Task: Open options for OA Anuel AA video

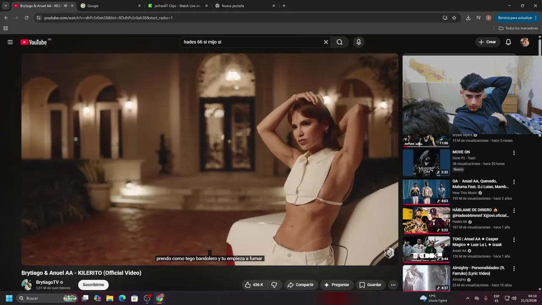Action: [514, 182]
